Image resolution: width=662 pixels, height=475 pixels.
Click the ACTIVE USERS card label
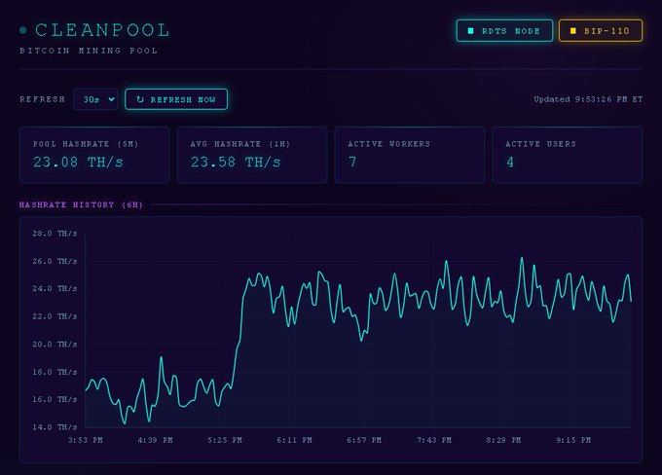pos(541,144)
